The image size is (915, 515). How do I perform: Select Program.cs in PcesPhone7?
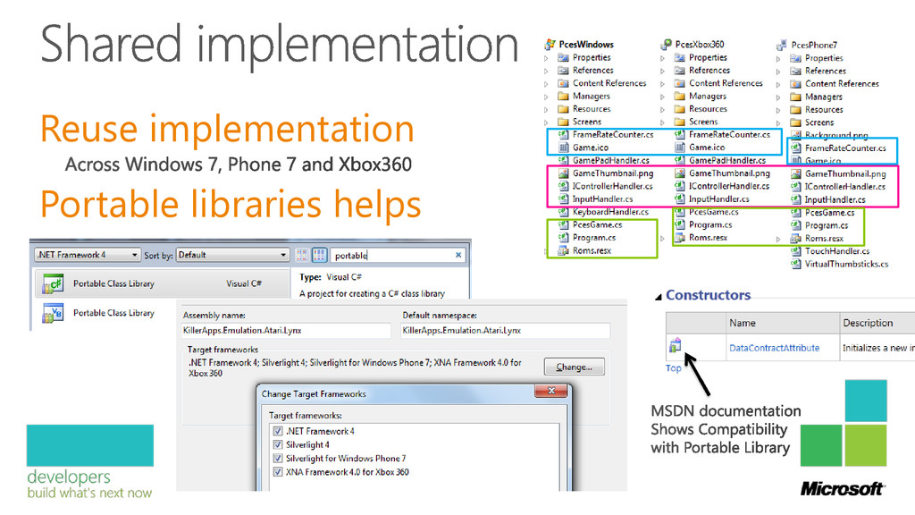click(827, 225)
